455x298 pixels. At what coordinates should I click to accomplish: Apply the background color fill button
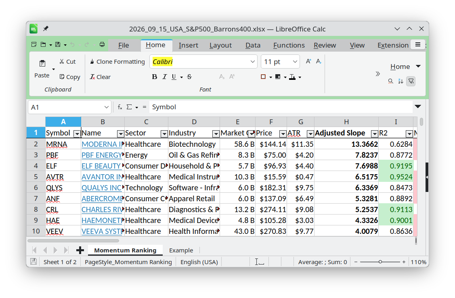pos(278,77)
